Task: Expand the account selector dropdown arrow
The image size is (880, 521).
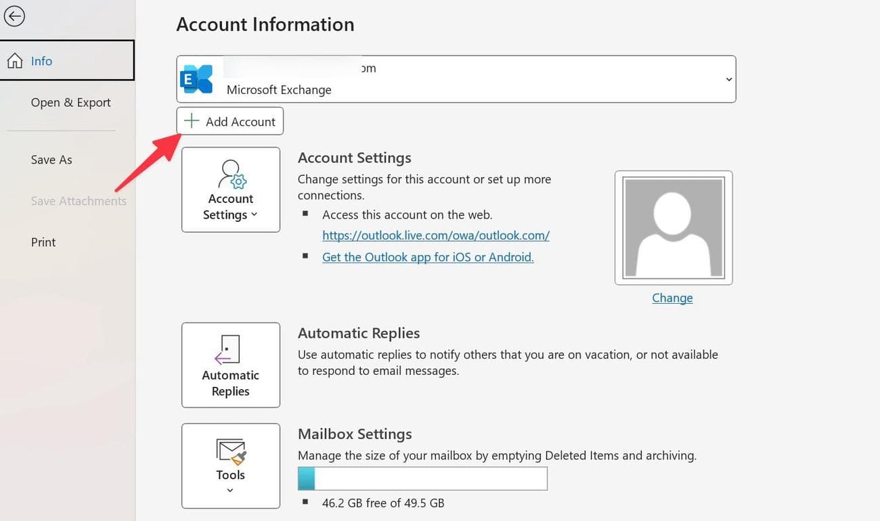Action: pos(728,79)
